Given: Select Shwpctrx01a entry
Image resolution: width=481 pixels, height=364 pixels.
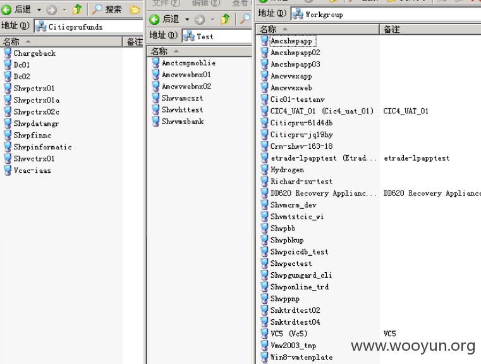Looking at the screenshot, I should [x=37, y=100].
